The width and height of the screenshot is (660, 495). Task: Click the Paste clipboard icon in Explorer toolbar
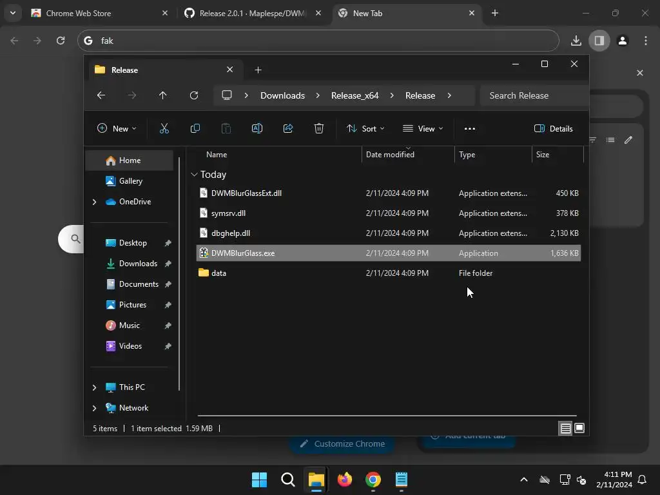[226, 128]
